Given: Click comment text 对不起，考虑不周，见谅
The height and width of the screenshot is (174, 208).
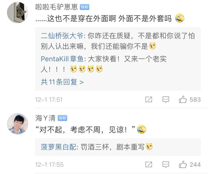Looking at the screenshot, I should tap(85, 130).
